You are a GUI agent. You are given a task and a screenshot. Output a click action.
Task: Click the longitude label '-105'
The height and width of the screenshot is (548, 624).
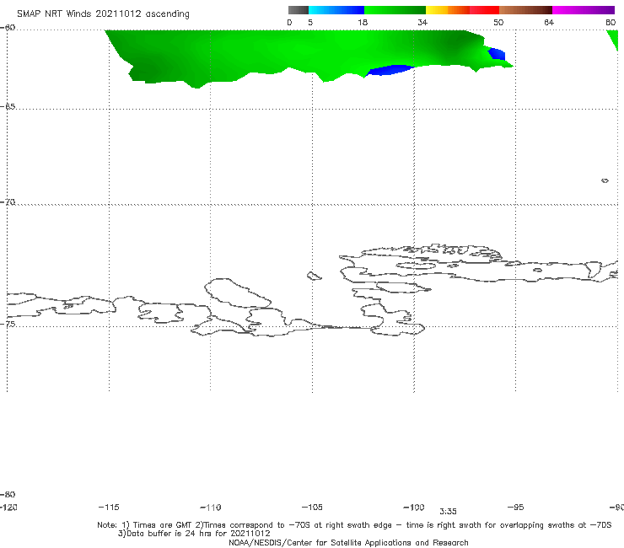coord(312,507)
